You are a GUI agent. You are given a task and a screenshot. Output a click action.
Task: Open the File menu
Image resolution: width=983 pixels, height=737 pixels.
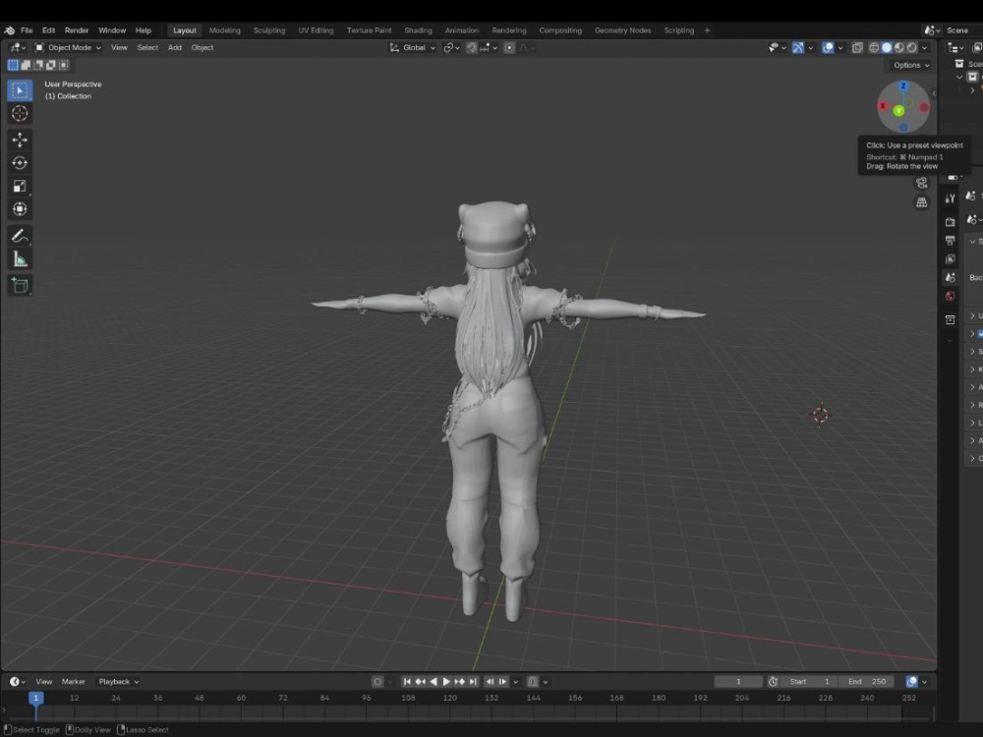(27, 30)
